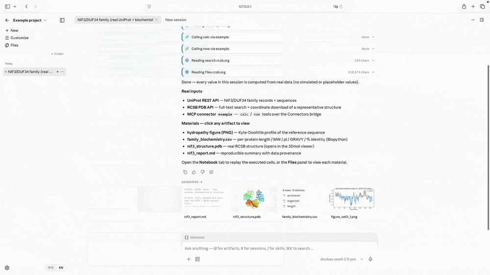
Task: Click the 838,674 chars label
Action: [359, 72]
